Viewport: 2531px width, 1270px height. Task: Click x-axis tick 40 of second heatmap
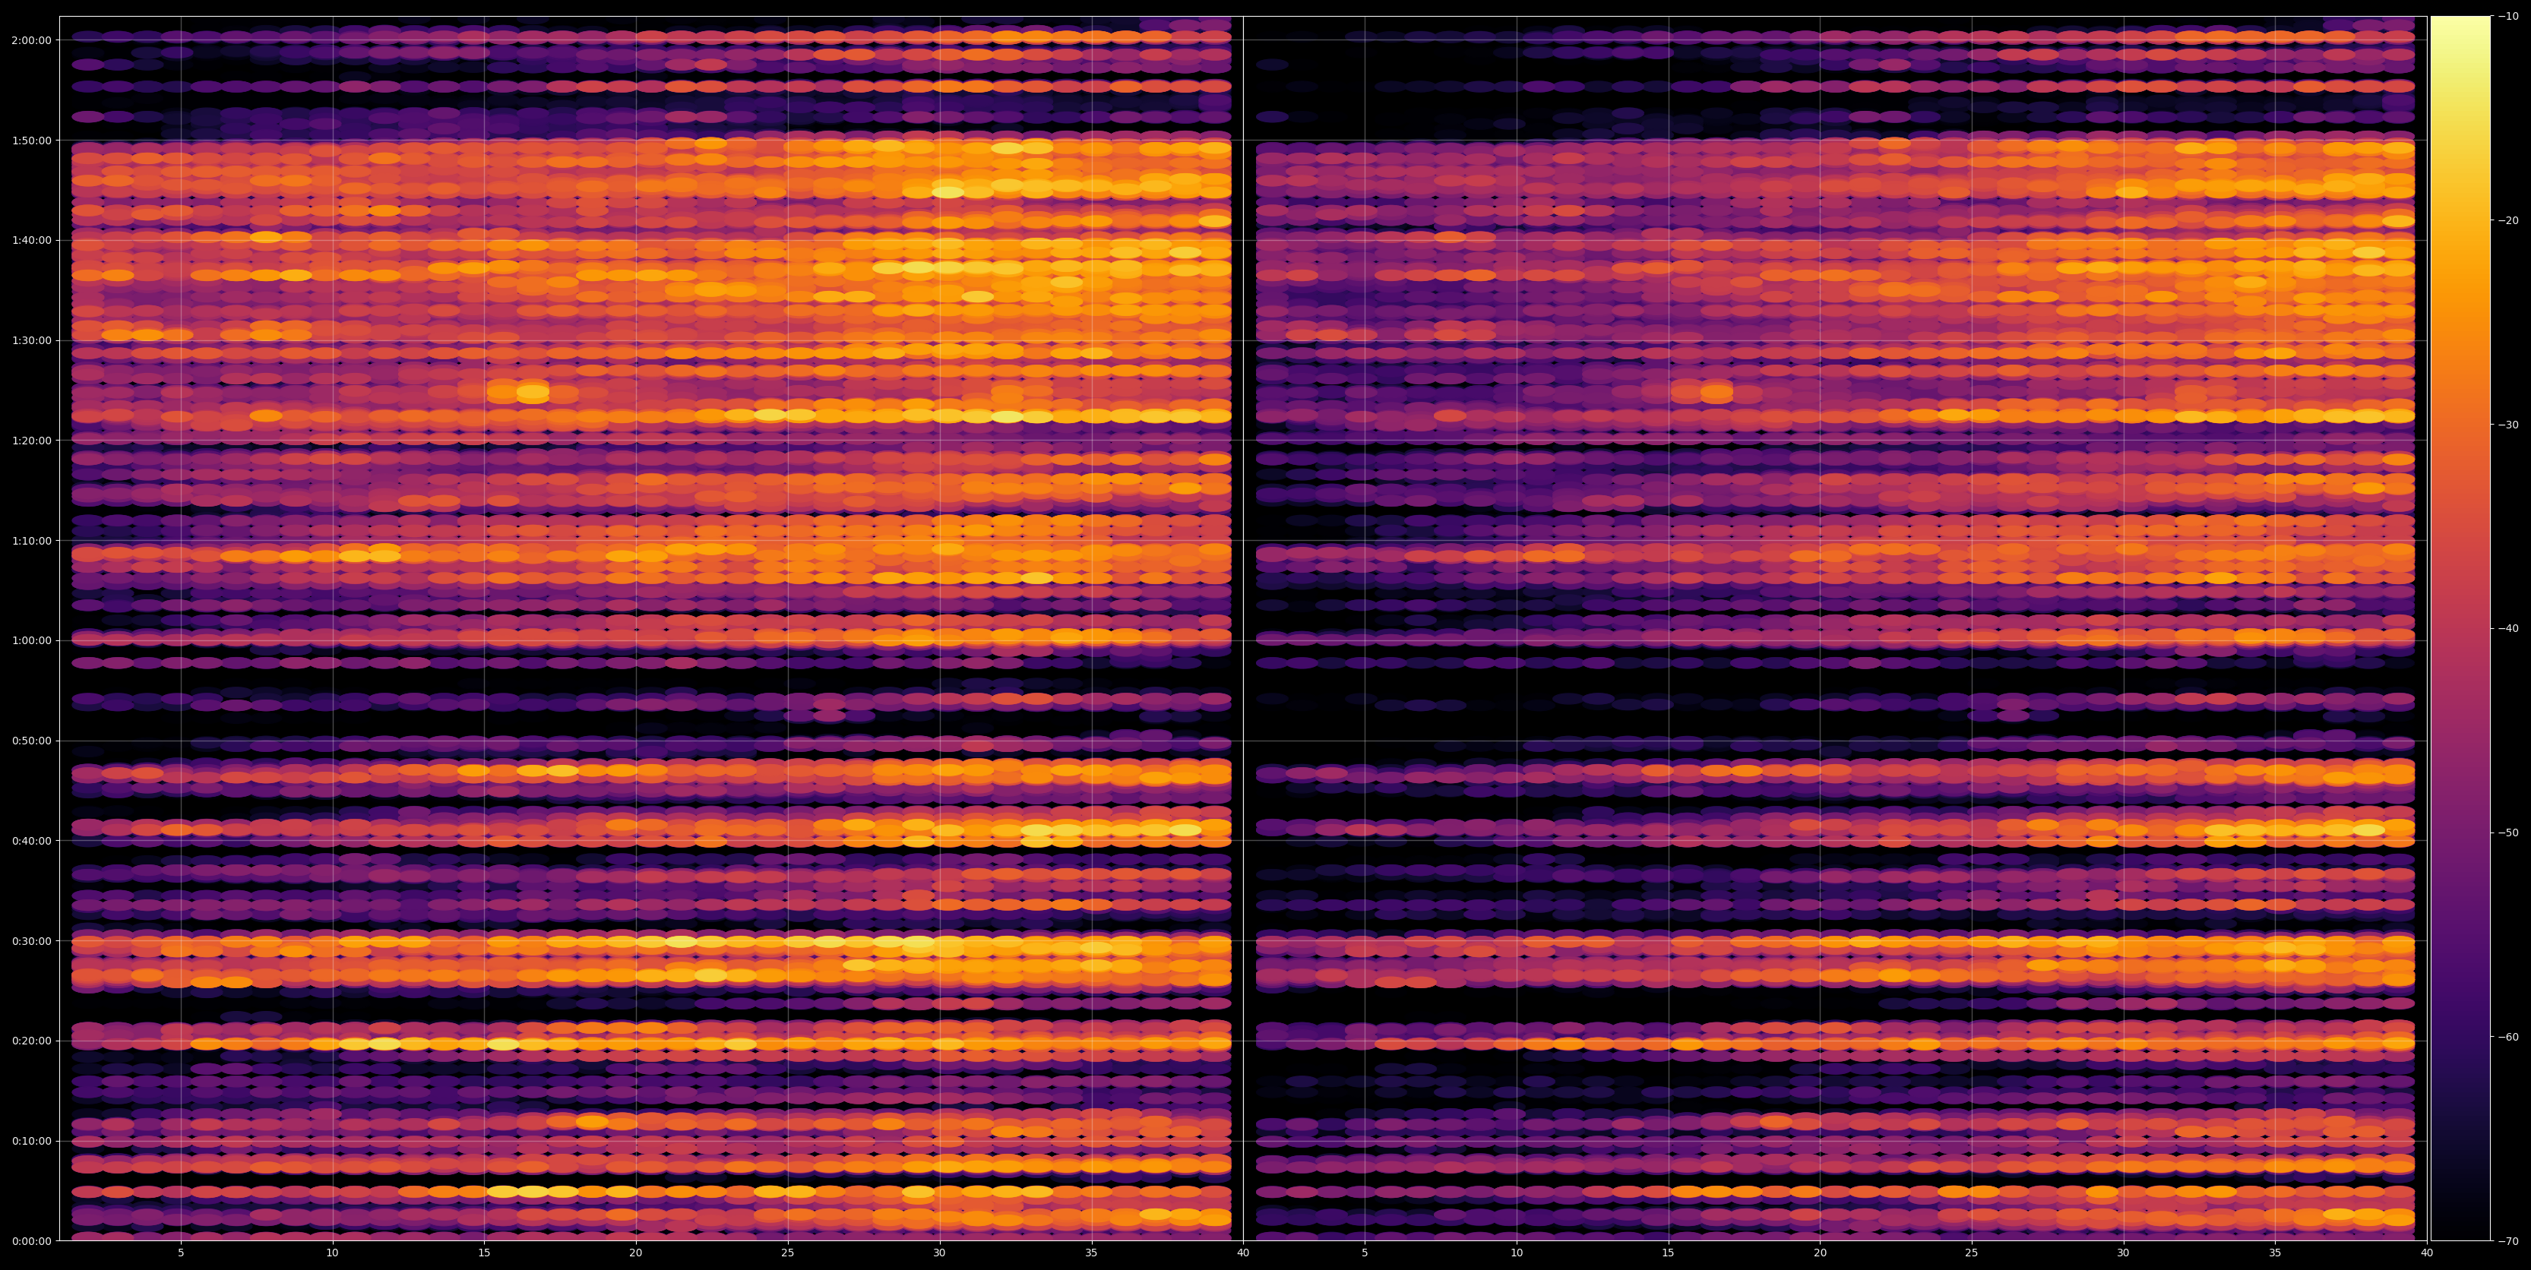coord(2427,1253)
